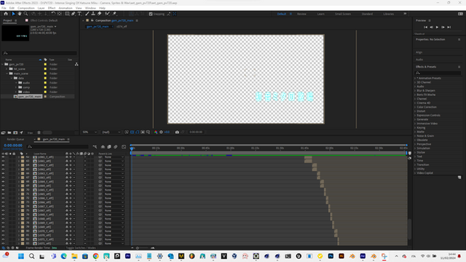Screen dimensions: 466x262
Task: Delete selected project item via trash icon
Action: coord(39,132)
